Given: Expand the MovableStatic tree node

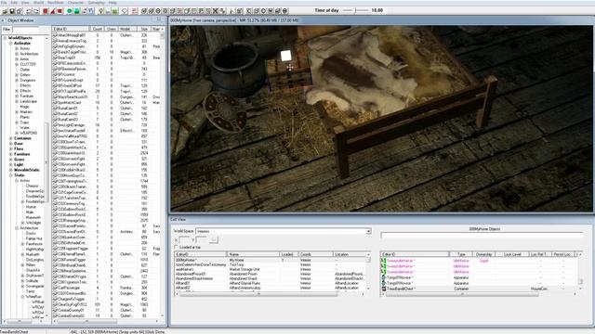Looking at the screenshot, I should [x=11, y=170].
